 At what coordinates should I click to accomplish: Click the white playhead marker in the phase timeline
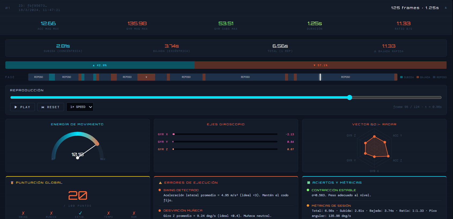[x=320, y=77]
